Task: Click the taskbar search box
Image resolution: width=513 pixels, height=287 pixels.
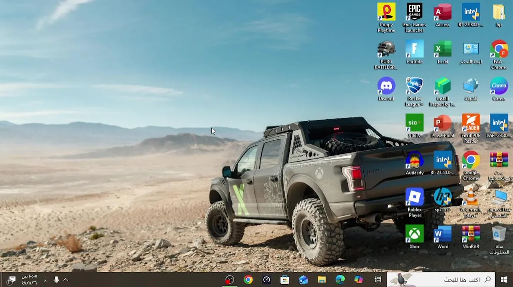Action: tap(441, 279)
